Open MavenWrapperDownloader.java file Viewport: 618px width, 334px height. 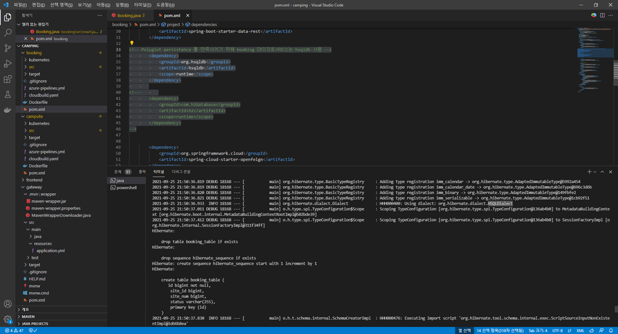pos(61,215)
